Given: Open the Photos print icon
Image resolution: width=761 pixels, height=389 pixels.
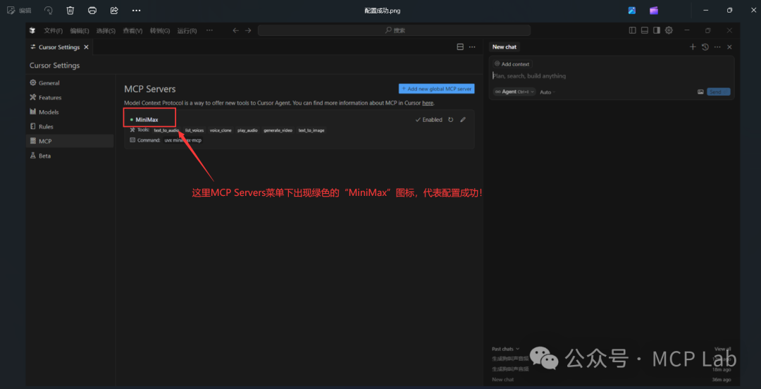Looking at the screenshot, I should 92,10.
